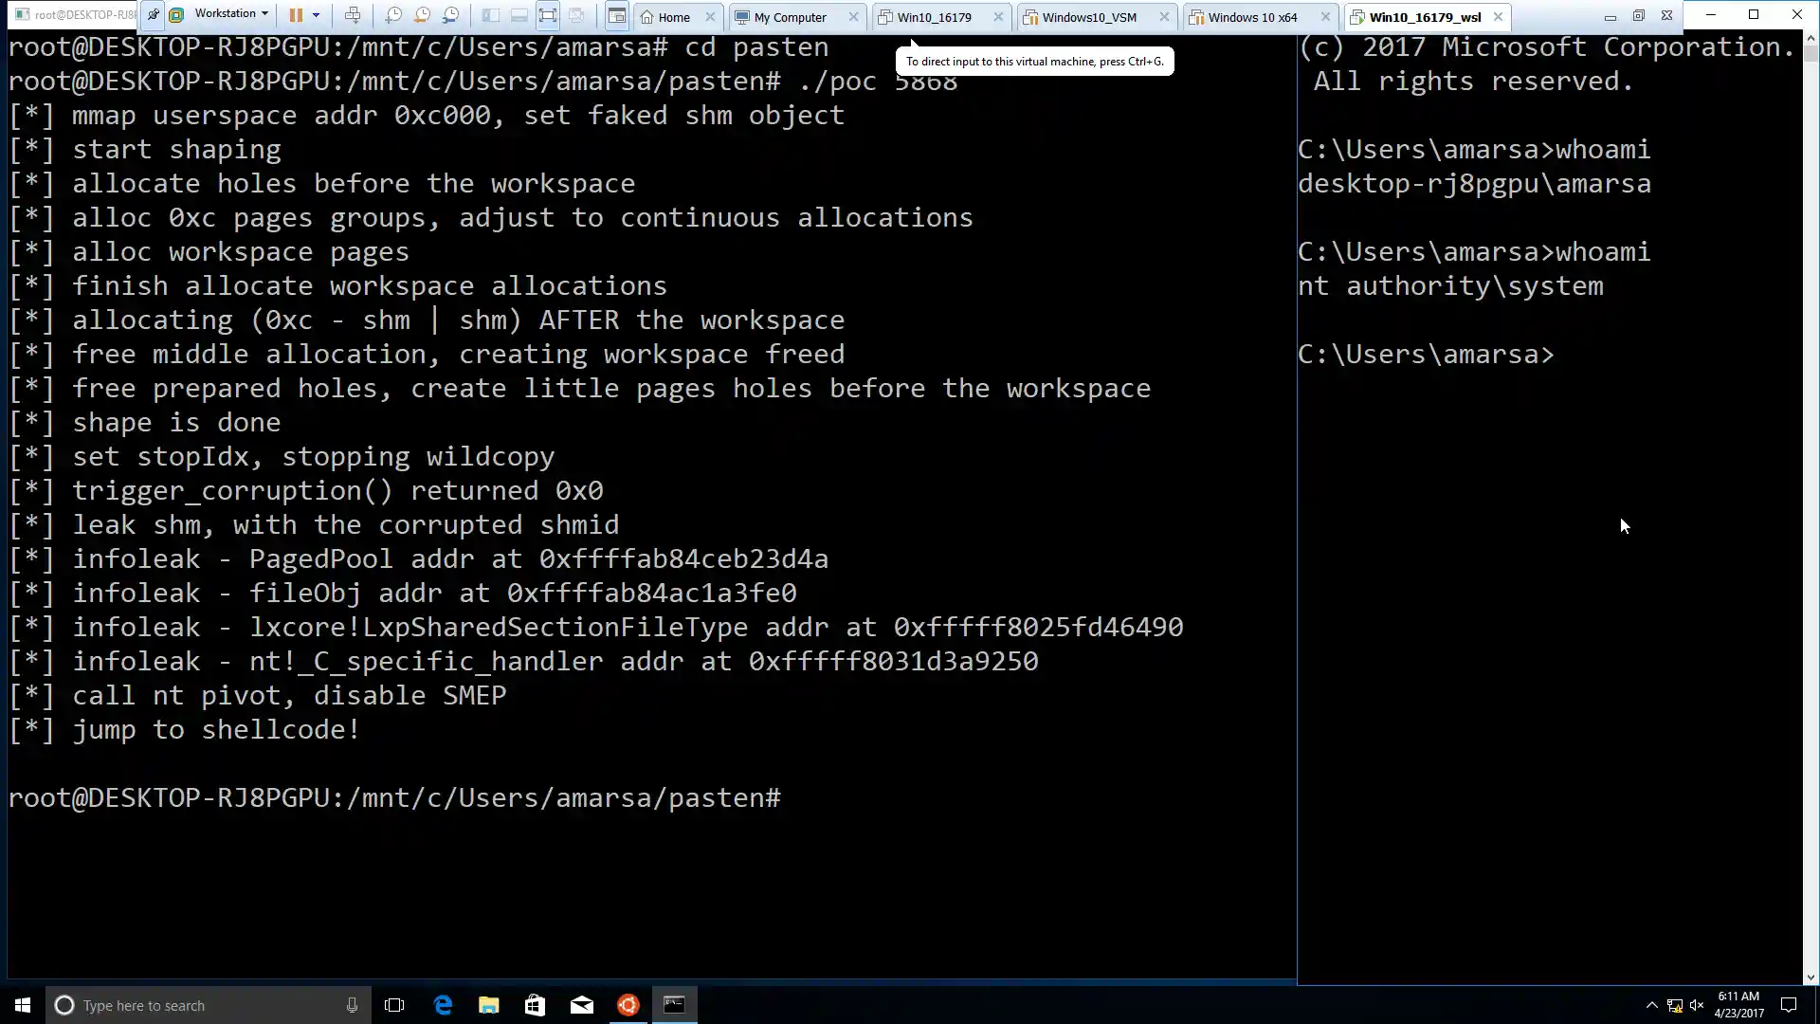This screenshot has width=1820, height=1024.
Task: Click the command prompt vertical scrollbar
Action: (1811, 474)
